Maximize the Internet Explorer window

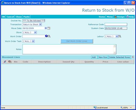pyautogui.click(x=129, y=3)
